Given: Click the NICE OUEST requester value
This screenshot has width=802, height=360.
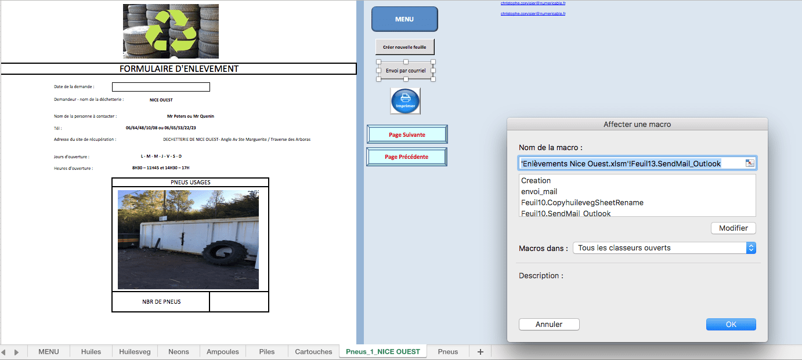Looking at the screenshot, I should point(161,100).
